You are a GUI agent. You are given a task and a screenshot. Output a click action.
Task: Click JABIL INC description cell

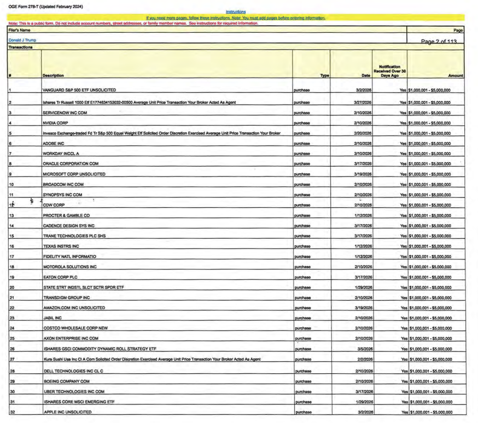(x=53, y=318)
